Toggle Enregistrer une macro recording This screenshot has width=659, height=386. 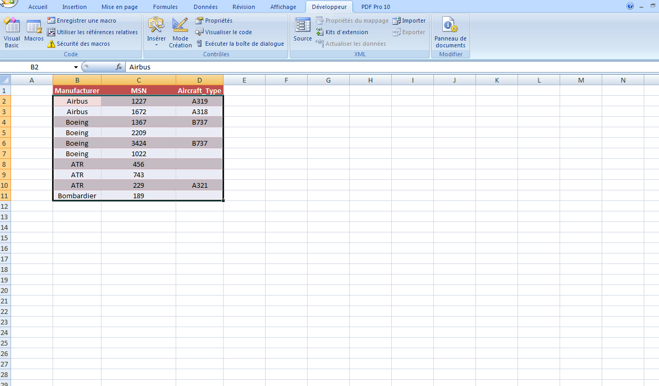[84, 20]
